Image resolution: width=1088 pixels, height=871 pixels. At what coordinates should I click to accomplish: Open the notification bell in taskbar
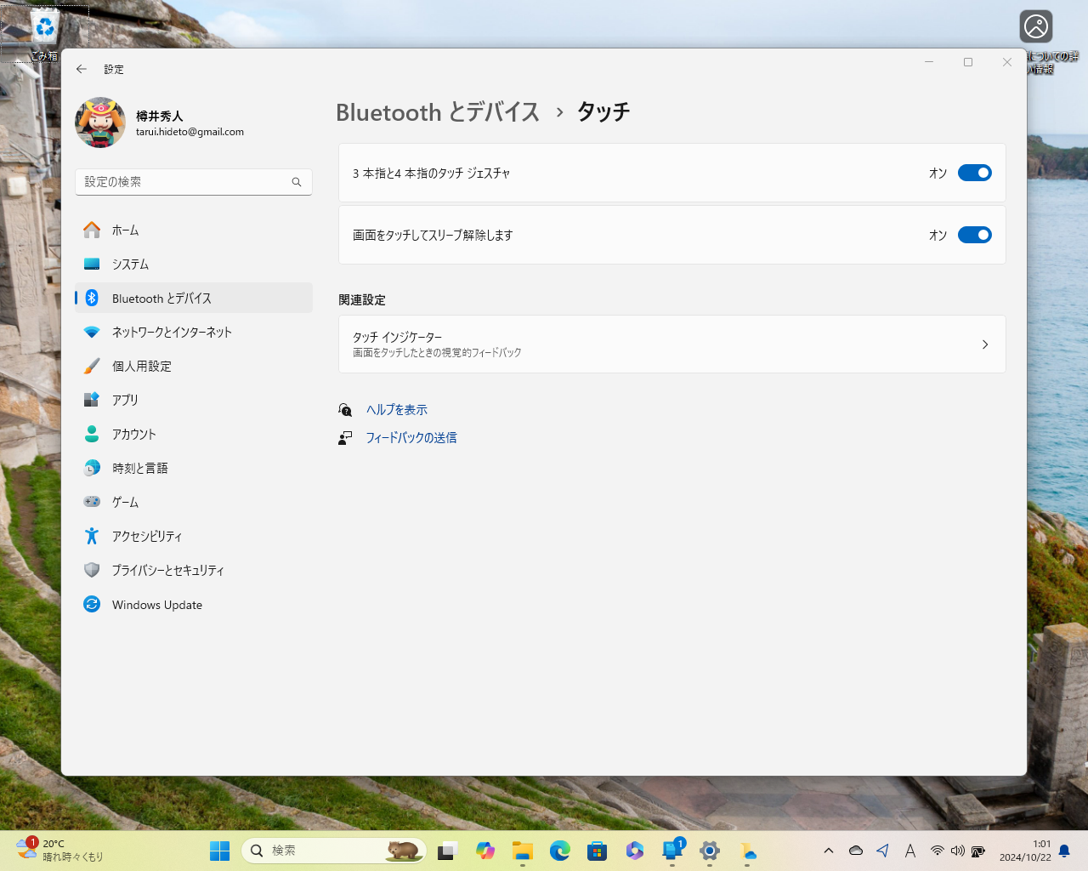(x=1064, y=851)
